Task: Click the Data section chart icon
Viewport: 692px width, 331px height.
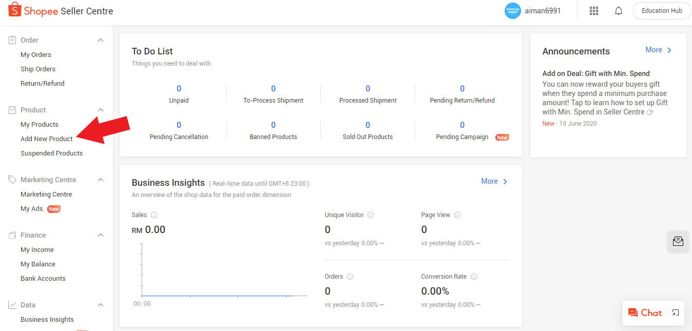Action: coord(12,305)
